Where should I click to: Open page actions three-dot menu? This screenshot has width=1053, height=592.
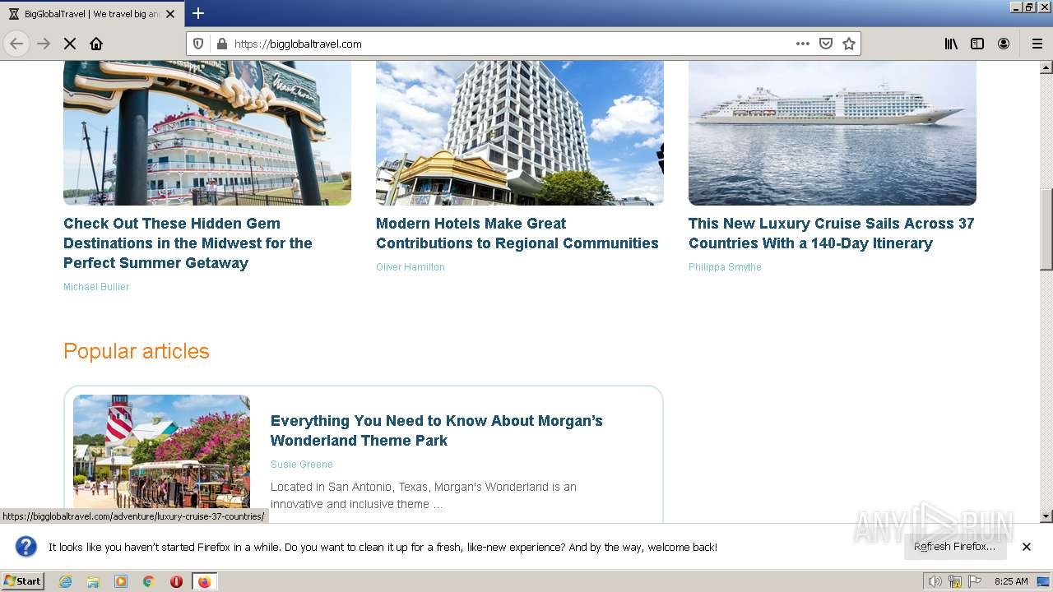click(x=803, y=44)
